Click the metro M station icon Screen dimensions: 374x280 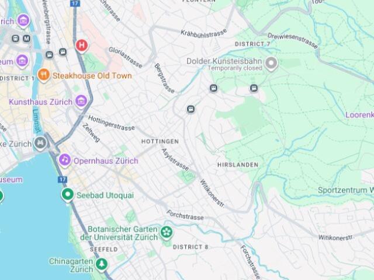point(27,38)
